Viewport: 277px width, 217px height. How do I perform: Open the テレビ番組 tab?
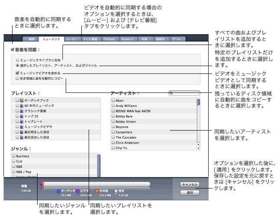(x=90, y=39)
